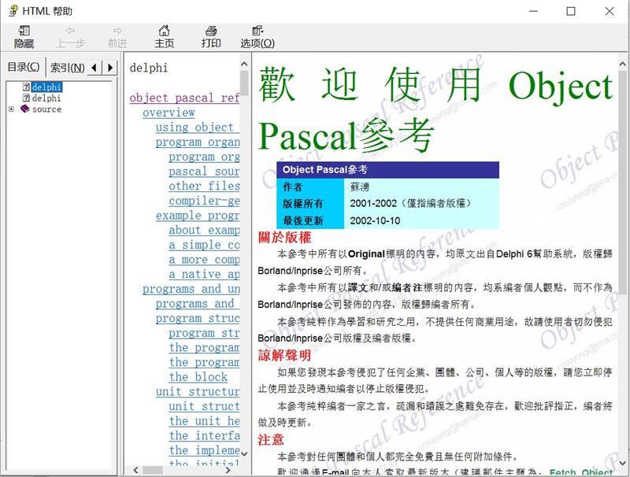This screenshot has height=477, width=630.
Task: Expand the source book node
Action: (11, 109)
